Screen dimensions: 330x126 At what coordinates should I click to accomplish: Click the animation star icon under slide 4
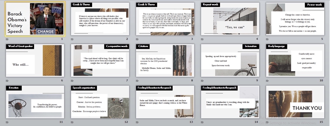click(202, 39)
